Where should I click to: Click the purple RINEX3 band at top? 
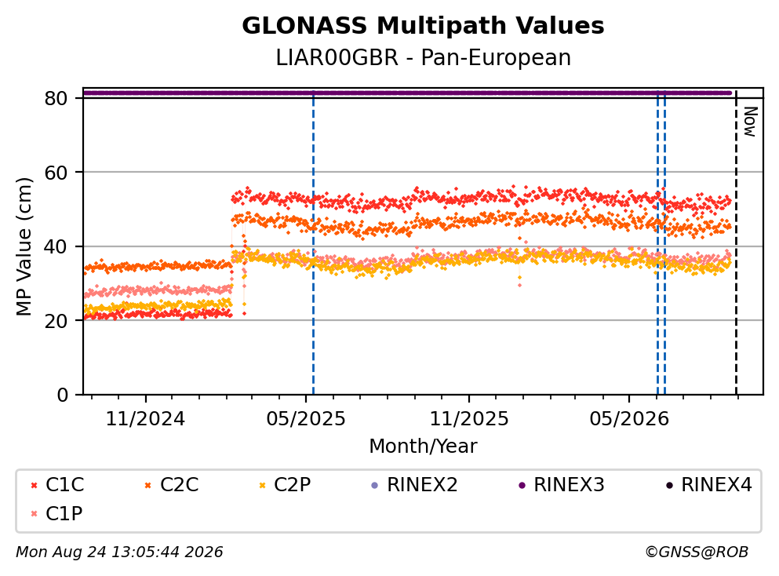pyautogui.click(x=407, y=93)
